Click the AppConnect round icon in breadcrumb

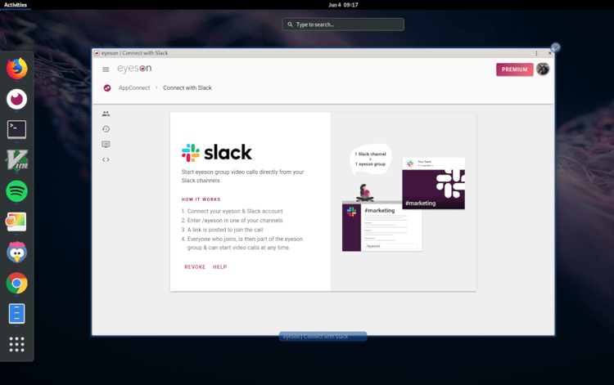pos(107,88)
